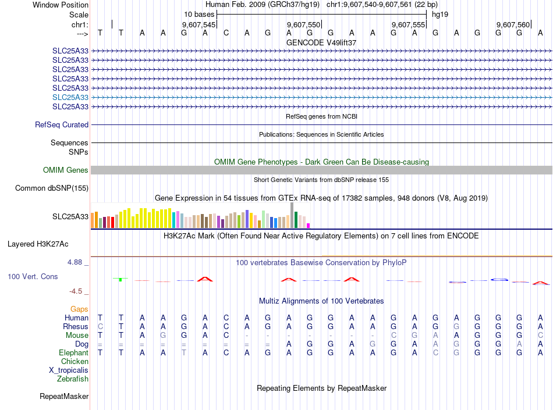Open Repeating Elements by RepeatMasker title
This screenshot has width=553, height=410.
pyautogui.click(x=321, y=388)
